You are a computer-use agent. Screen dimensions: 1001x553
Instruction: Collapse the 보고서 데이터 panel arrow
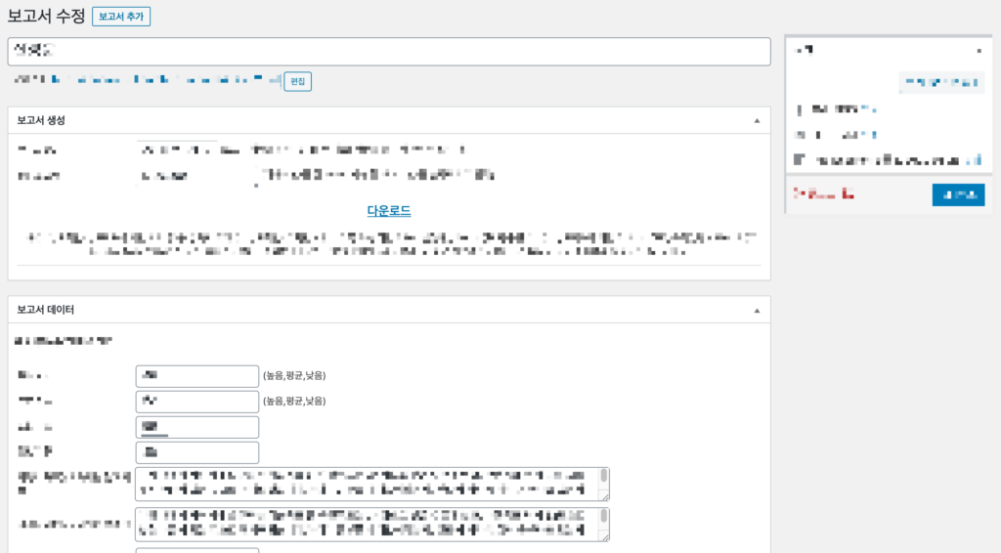[x=756, y=310]
